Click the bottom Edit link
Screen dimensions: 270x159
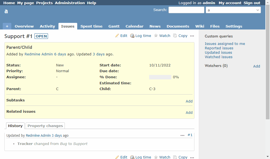click(x=124, y=157)
